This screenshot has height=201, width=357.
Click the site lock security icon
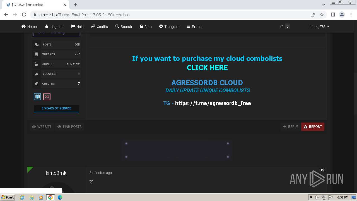35,15
